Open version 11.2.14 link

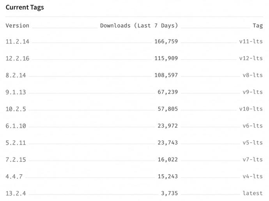pos(18,42)
